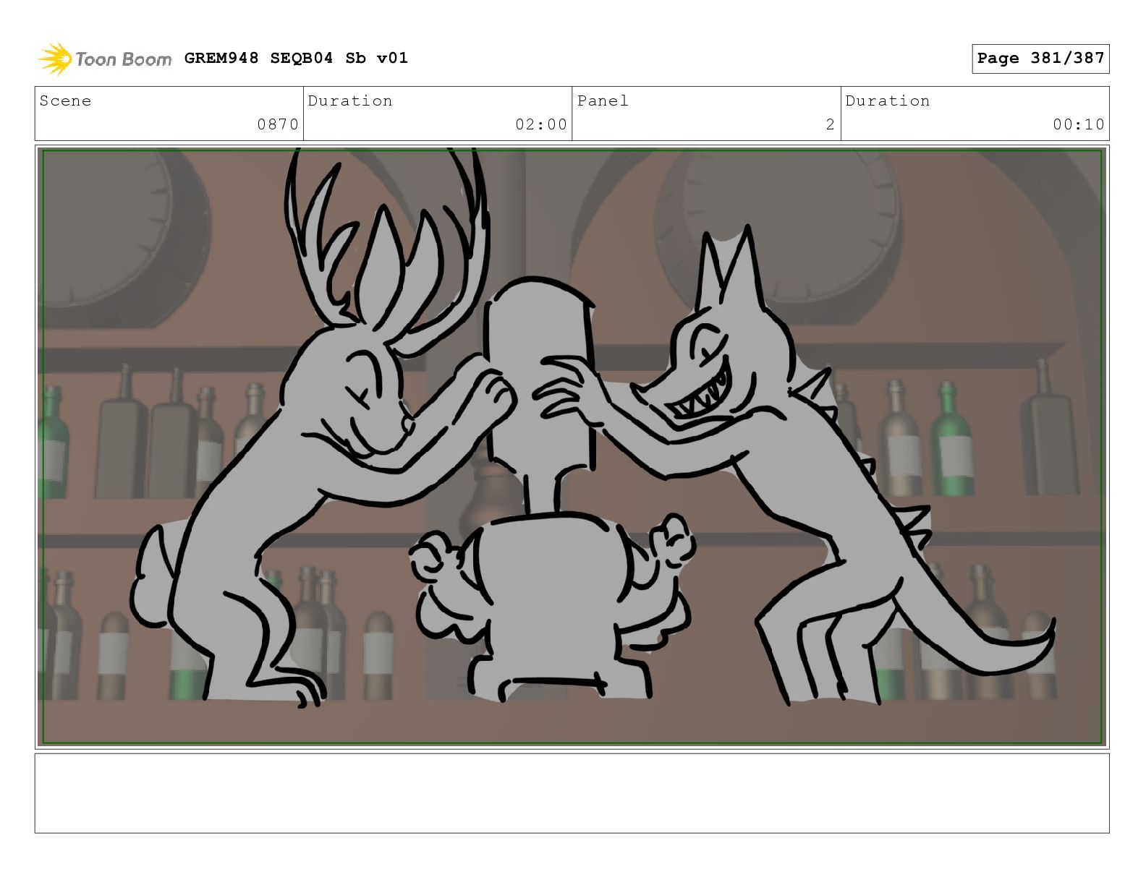The height and width of the screenshot is (885, 1146).
Task: Click the empty notes box below the panel
Action: (572, 793)
